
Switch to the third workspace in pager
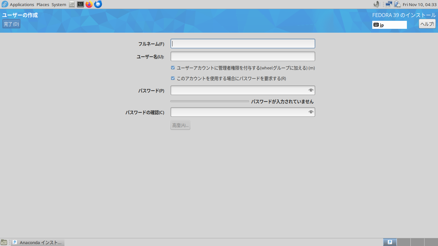(417, 242)
